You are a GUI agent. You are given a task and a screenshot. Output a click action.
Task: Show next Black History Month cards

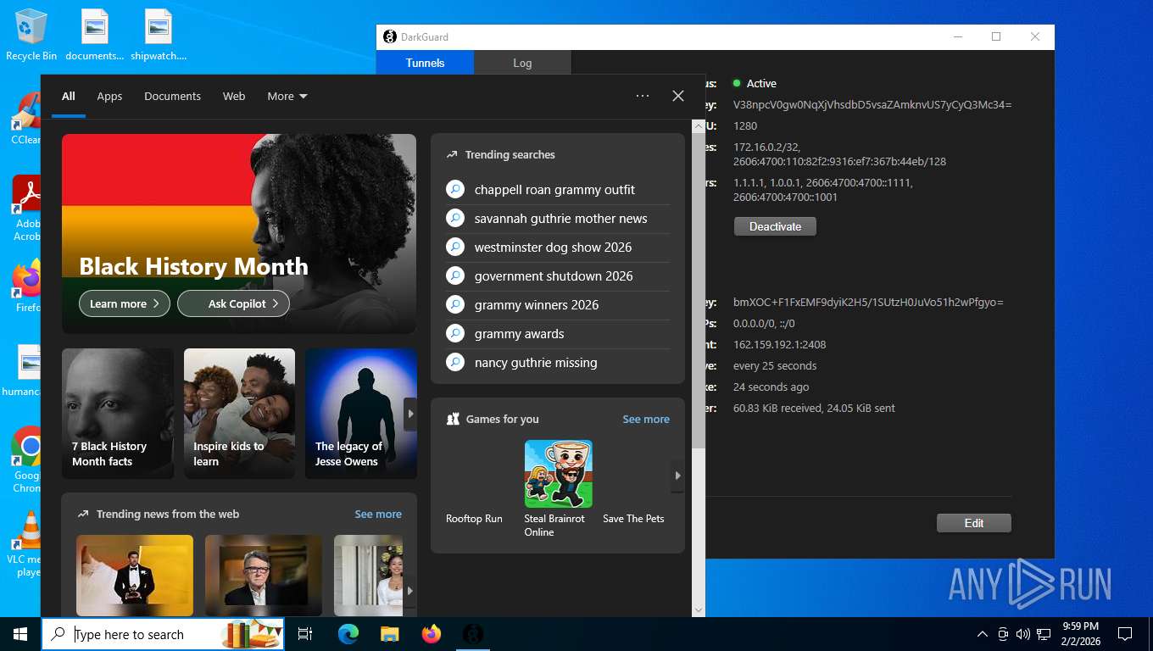coord(410,414)
